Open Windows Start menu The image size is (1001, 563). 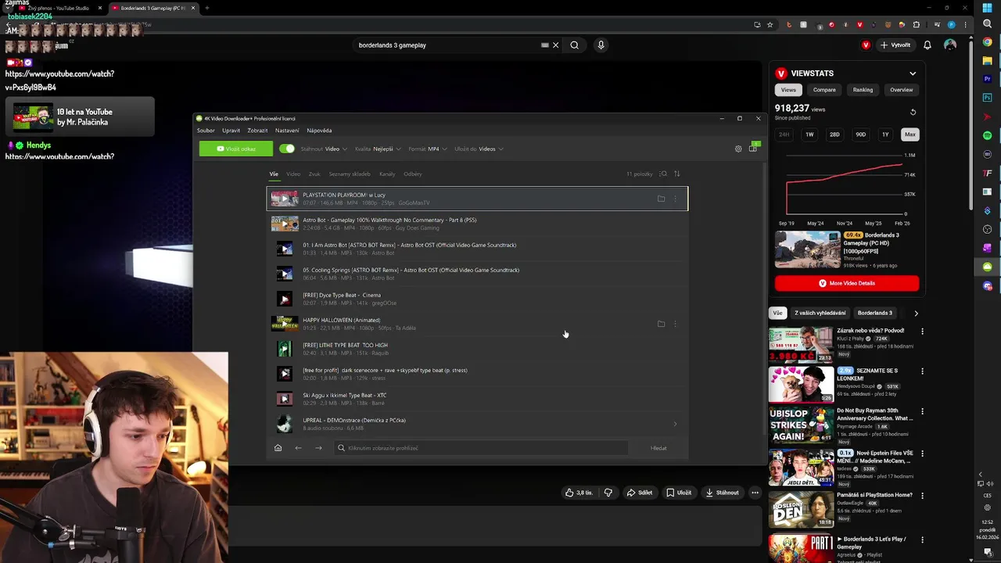[988, 8]
